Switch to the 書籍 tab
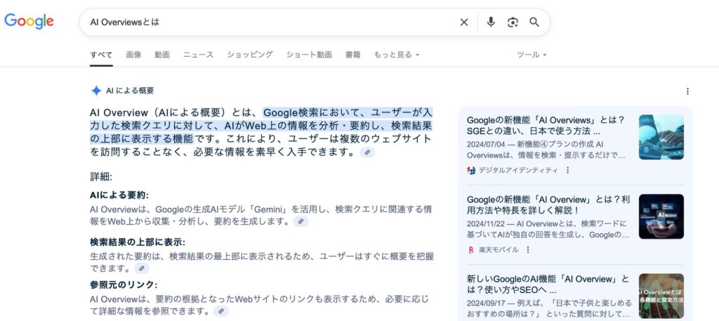The image size is (719, 321). pos(353,55)
